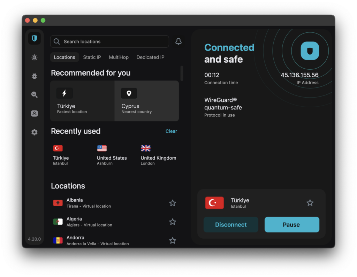Click the lightning bolt fastest location icon
Screen dimensions: 357x277
coord(64,93)
